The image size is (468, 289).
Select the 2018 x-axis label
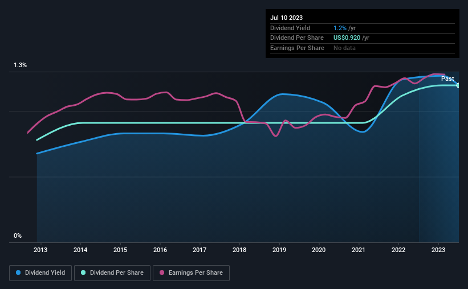point(239,250)
